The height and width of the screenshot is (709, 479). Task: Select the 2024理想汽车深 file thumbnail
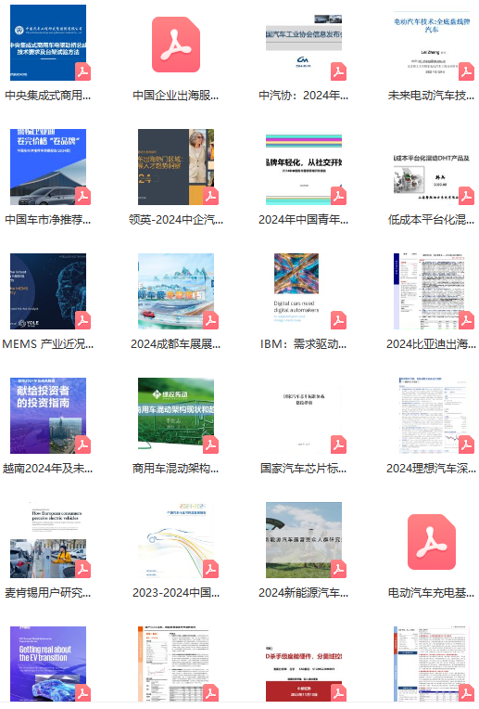click(x=432, y=416)
